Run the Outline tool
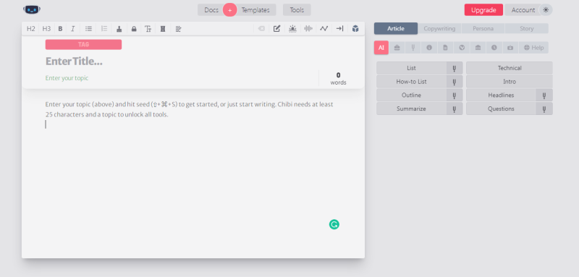 tap(411, 95)
